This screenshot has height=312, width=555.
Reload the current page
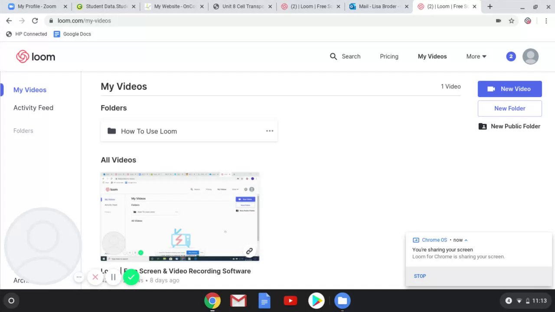click(x=35, y=21)
